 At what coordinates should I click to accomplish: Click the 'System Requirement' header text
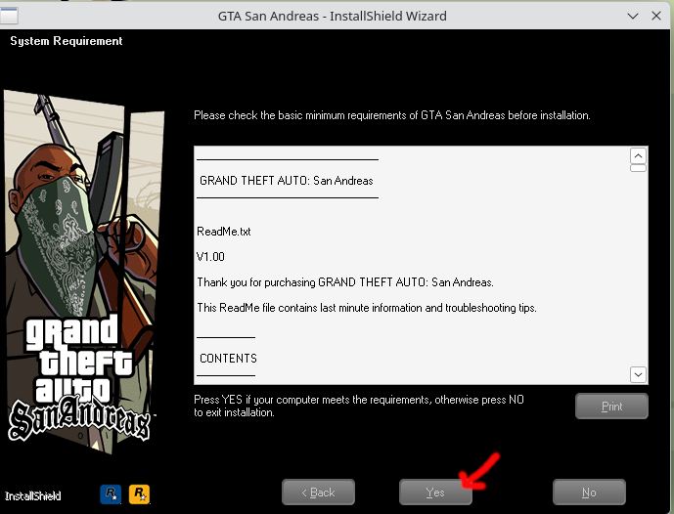point(67,41)
